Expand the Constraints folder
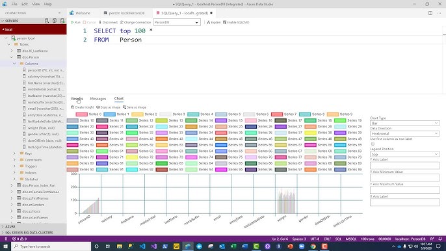 (14, 160)
